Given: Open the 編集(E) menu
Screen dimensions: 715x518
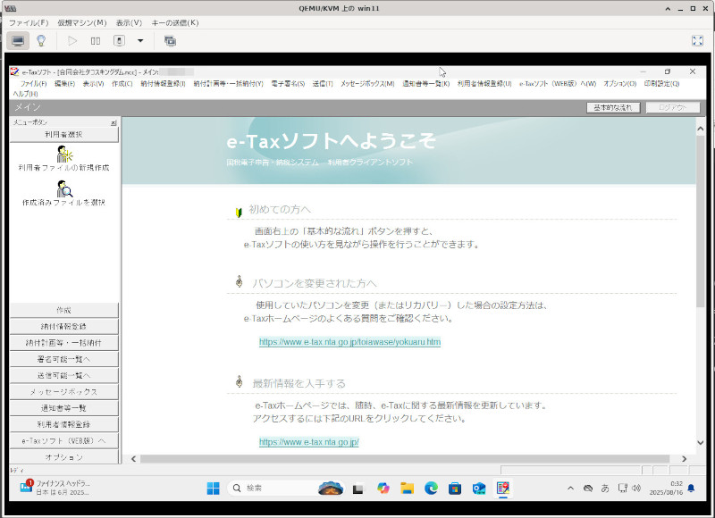Looking at the screenshot, I should pyautogui.click(x=64, y=84).
